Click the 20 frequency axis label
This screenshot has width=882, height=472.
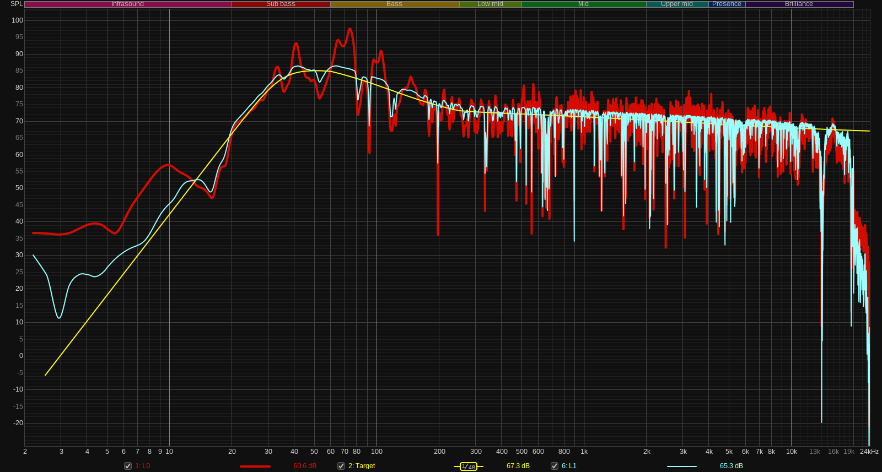click(232, 452)
